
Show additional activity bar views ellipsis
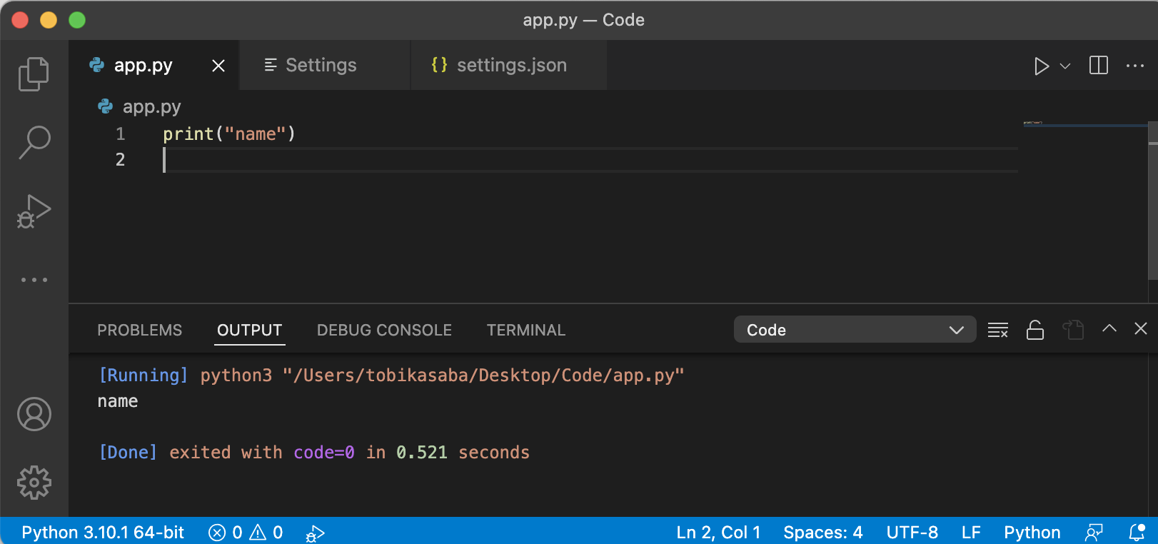point(34,280)
